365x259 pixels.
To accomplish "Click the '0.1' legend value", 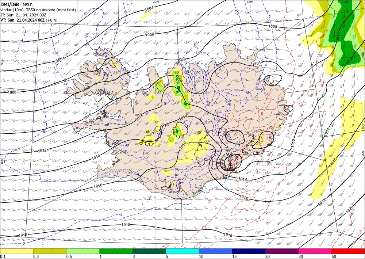I will coord(3,256).
